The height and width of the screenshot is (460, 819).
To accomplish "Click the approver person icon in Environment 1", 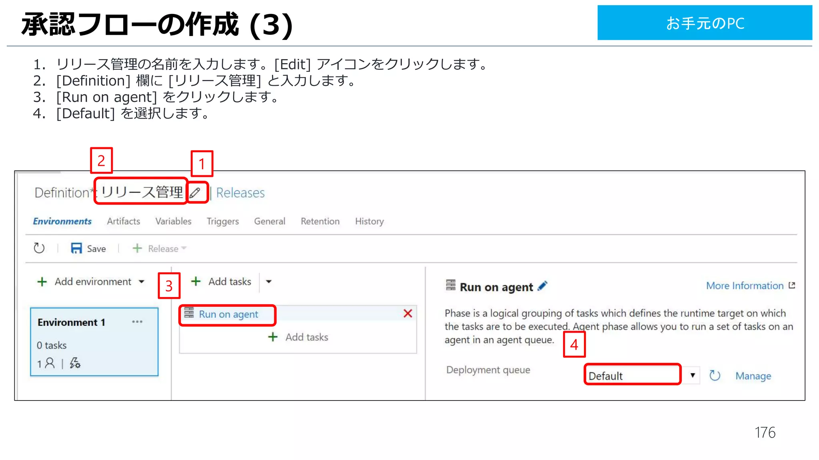I will 50,363.
